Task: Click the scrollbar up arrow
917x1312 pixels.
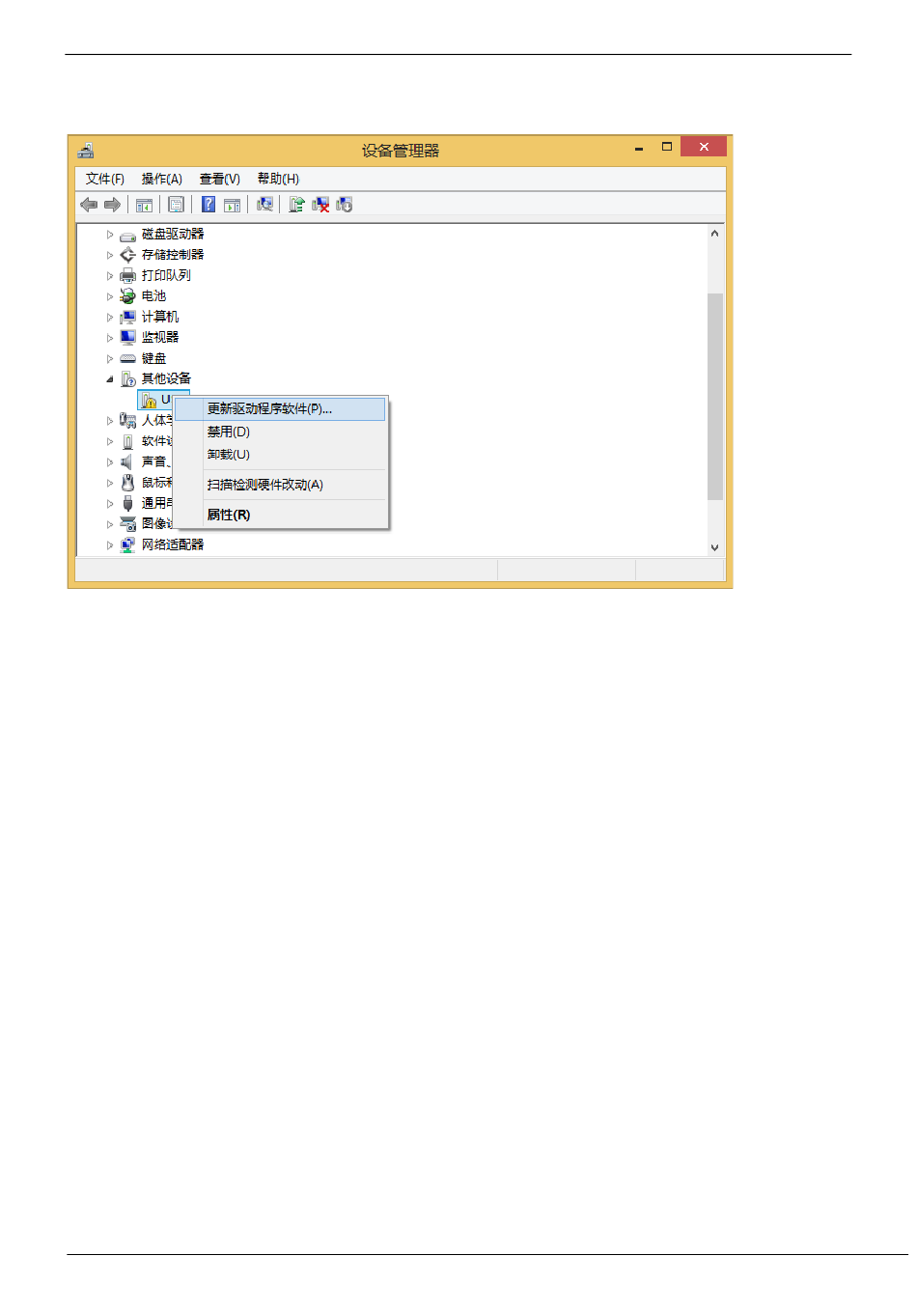Action: pyautogui.click(x=714, y=234)
